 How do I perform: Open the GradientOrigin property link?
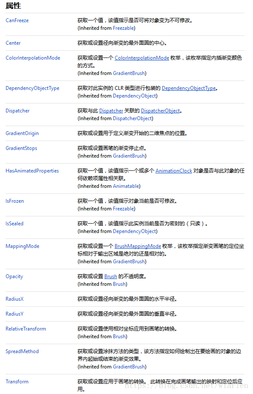click(22, 133)
